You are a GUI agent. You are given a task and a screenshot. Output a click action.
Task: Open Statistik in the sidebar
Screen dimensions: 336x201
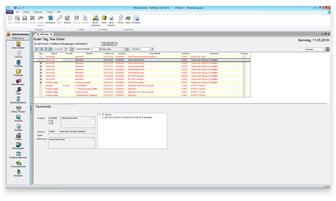(18, 118)
